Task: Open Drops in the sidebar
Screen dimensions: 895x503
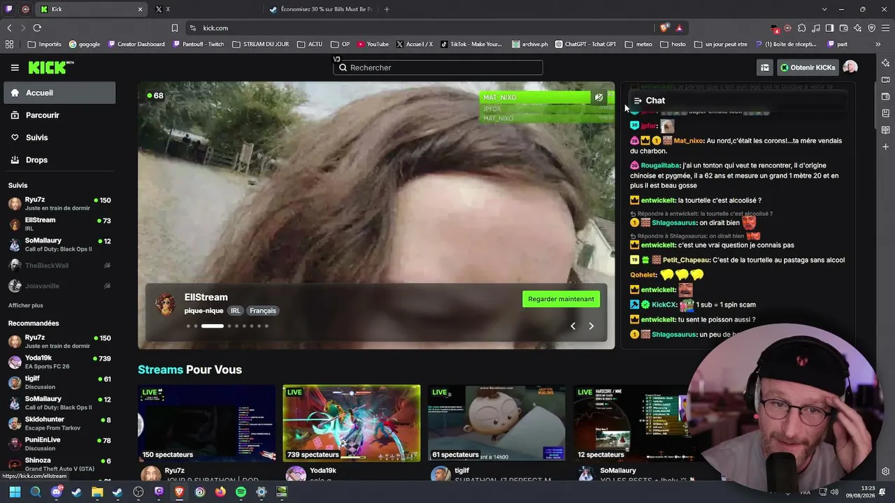Action: [x=59, y=160]
